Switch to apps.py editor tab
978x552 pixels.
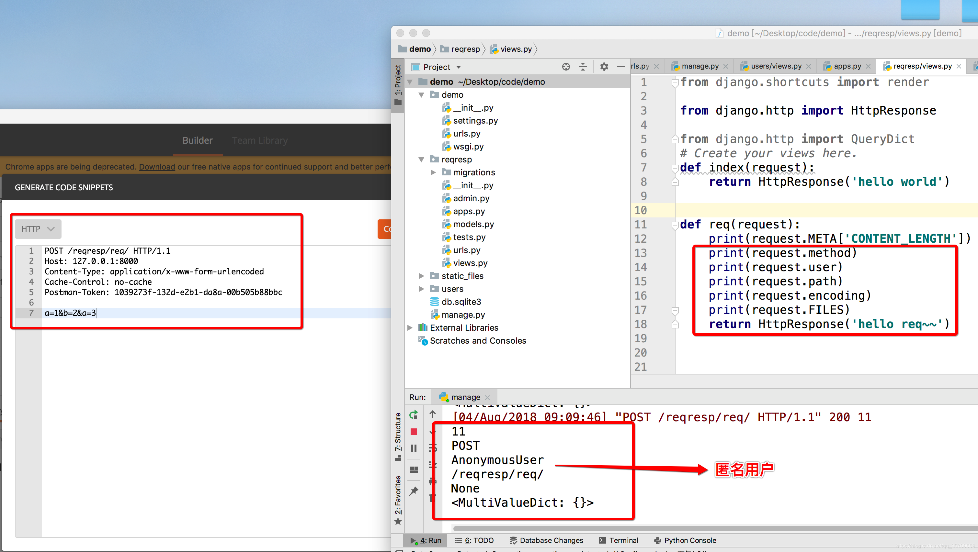pos(847,66)
